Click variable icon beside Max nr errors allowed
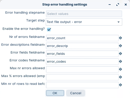 pos(120,69)
